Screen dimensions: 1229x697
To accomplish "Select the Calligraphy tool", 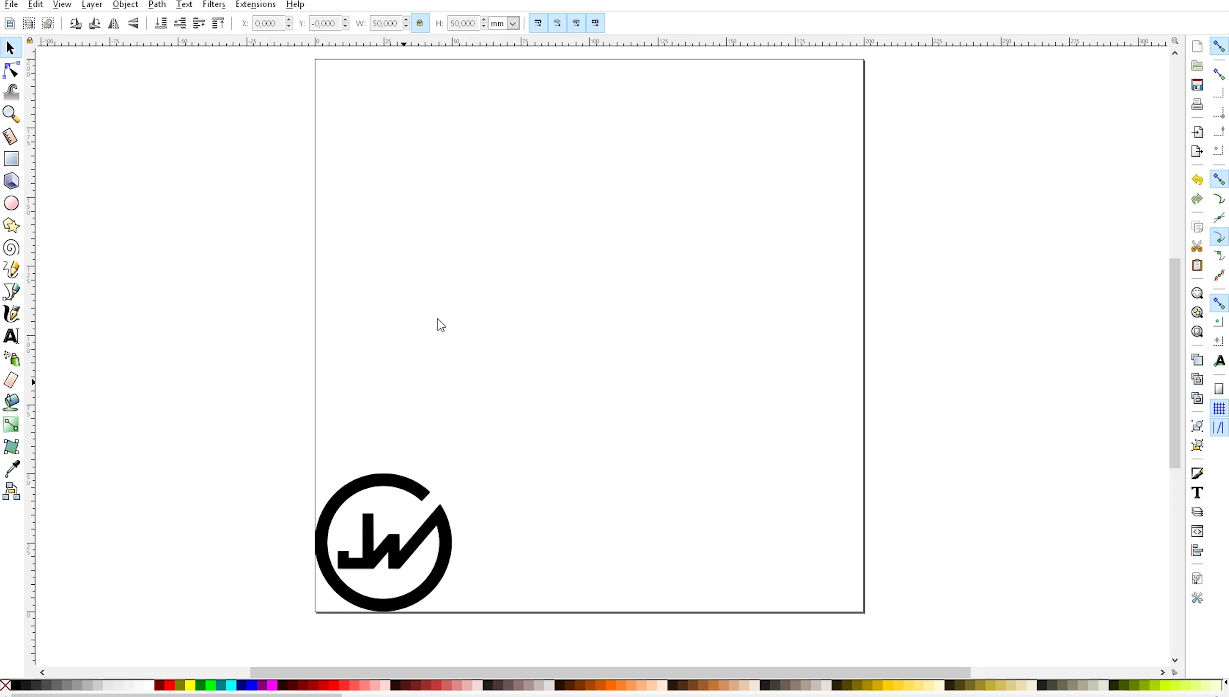I will click(11, 314).
